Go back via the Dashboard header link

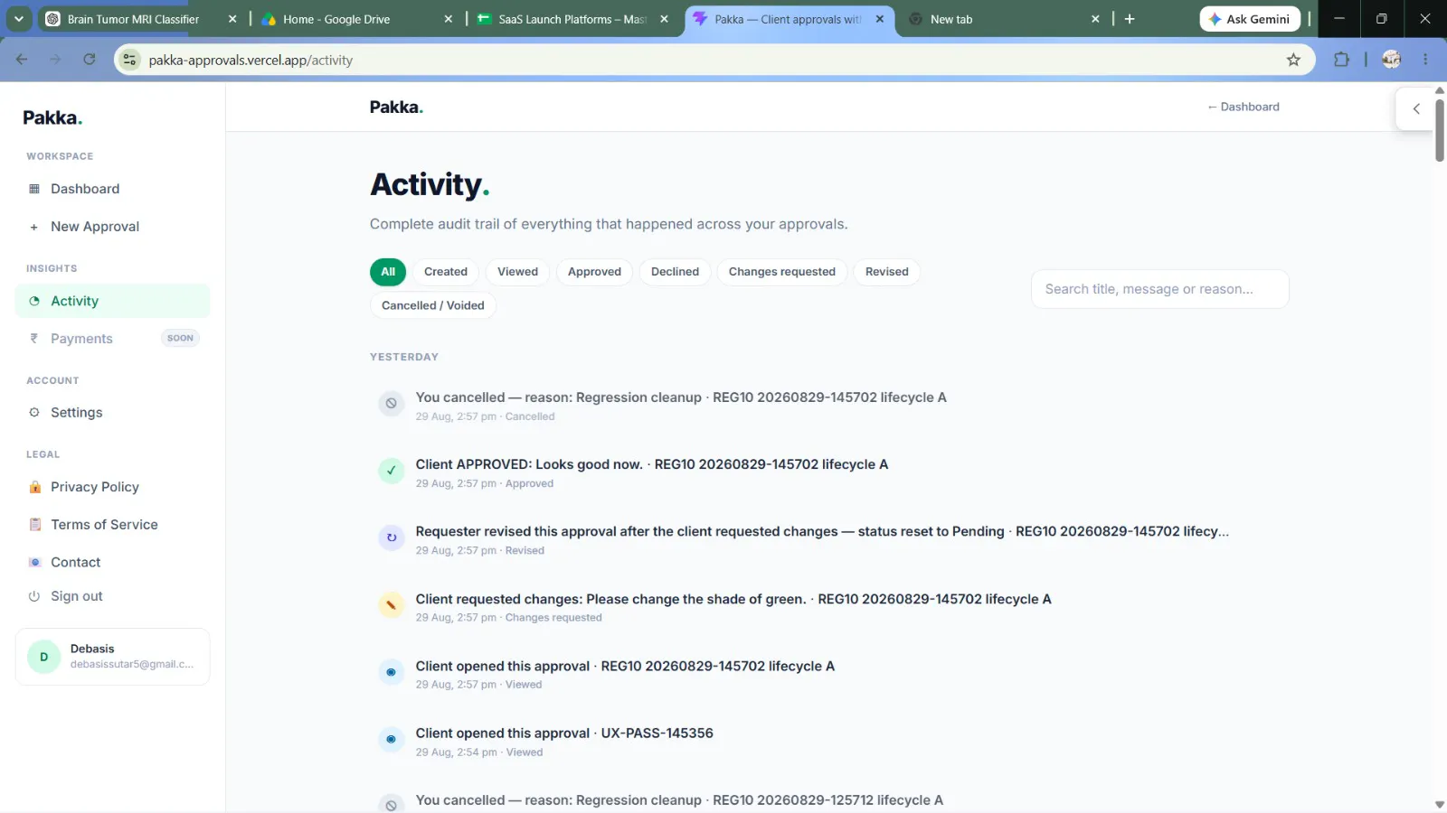click(1244, 107)
